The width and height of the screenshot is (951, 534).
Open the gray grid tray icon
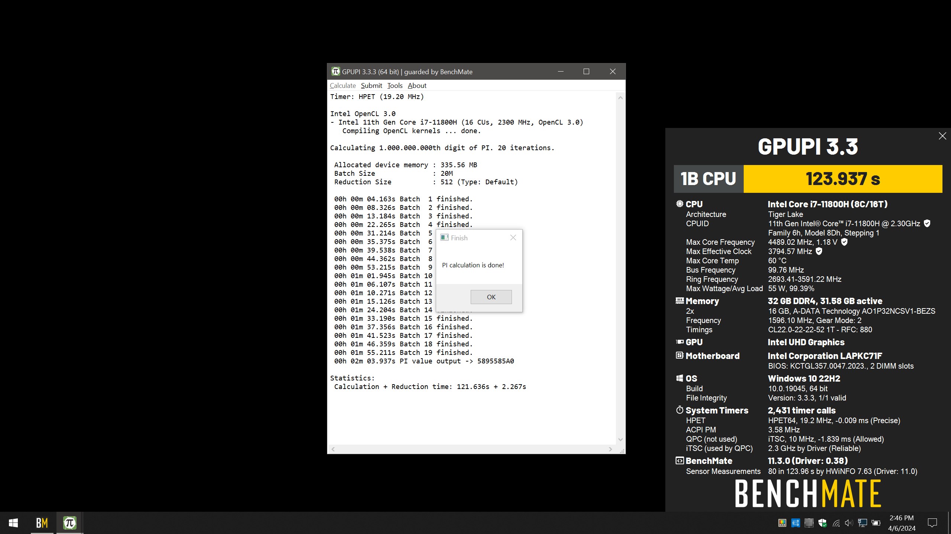pyautogui.click(x=809, y=523)
